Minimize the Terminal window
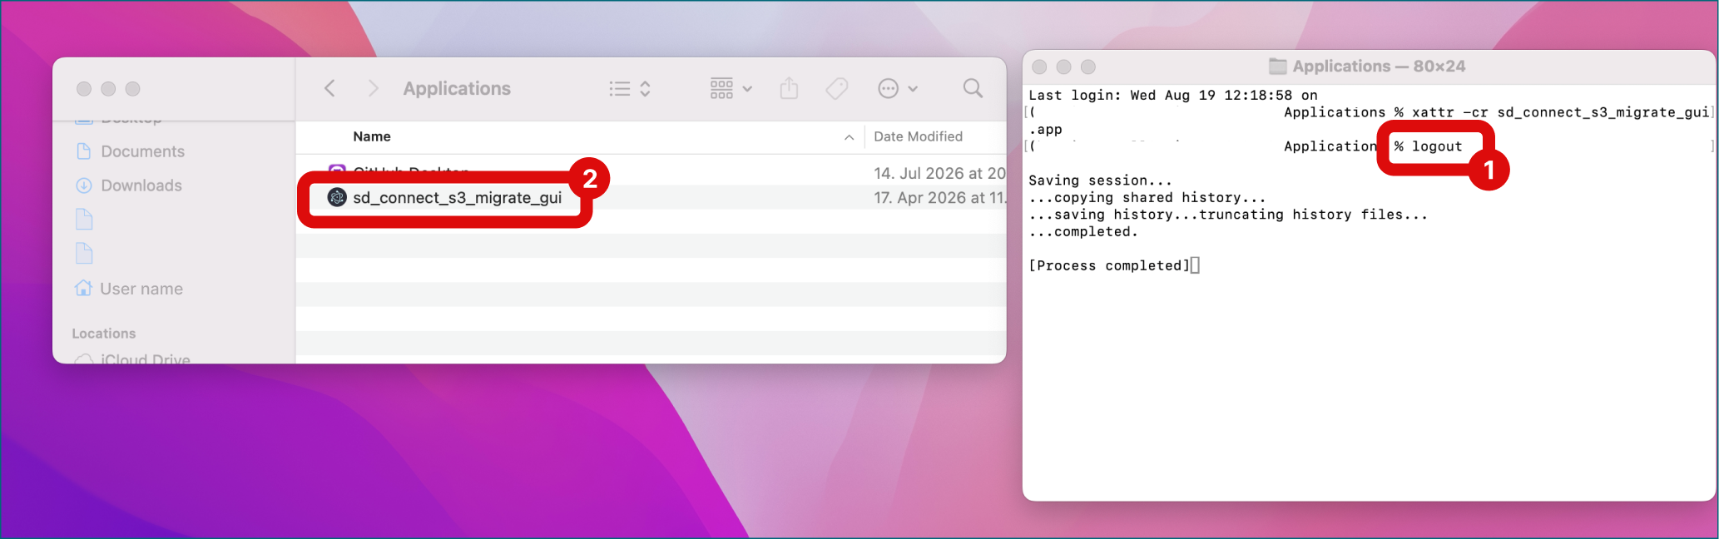1719x539 pixels. click(1063, 67)
